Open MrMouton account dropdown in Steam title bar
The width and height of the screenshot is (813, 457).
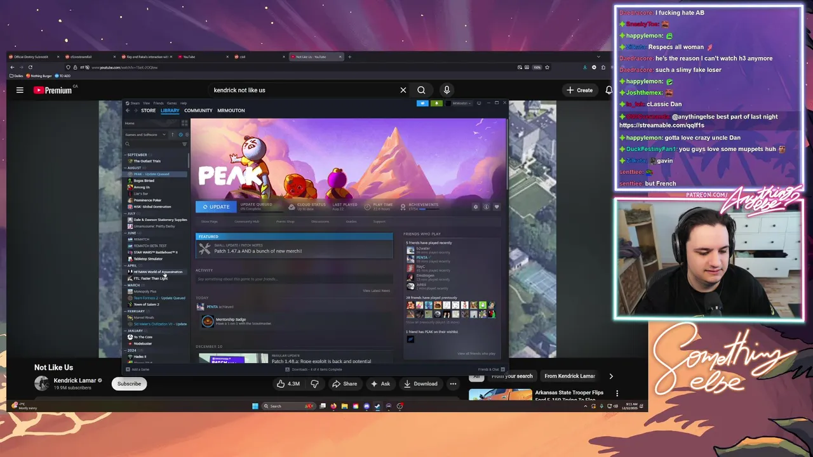[x=460, y=103]
